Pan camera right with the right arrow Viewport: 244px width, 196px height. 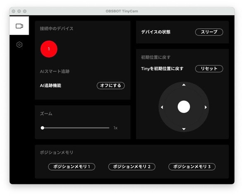206,107
